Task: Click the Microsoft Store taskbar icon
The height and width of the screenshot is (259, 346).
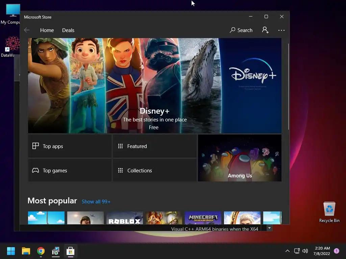Action: pos(70,251)
